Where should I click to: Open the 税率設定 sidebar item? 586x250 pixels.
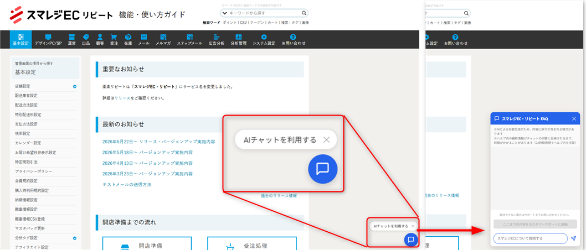(45, 134)
